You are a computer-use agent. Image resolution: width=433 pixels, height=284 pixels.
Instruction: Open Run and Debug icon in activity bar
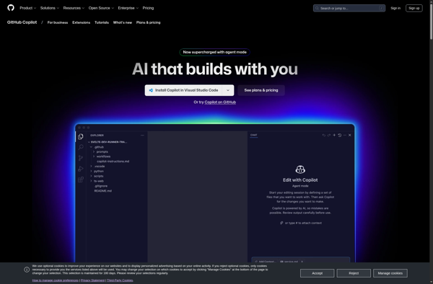[81, 169]
